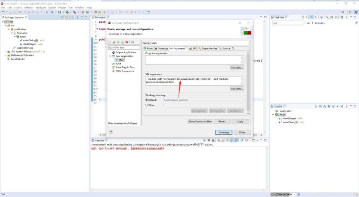Delete selected launch configuration with red X

coord(127,42)
